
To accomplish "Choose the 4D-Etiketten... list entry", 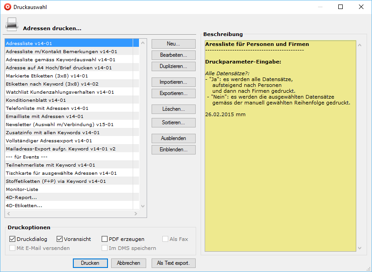I will (x=24, y=205).
